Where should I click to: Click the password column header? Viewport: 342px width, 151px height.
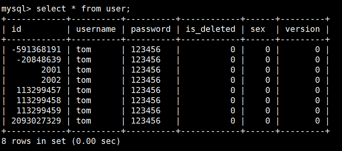pos(151,29)
